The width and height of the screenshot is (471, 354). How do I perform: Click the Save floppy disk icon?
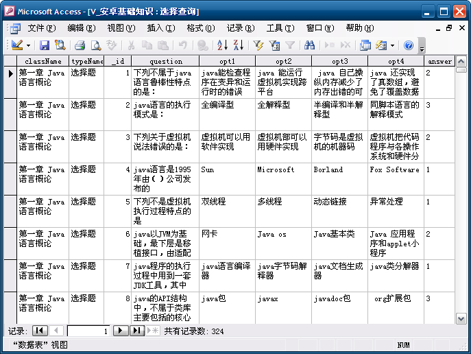click(45, 45)
